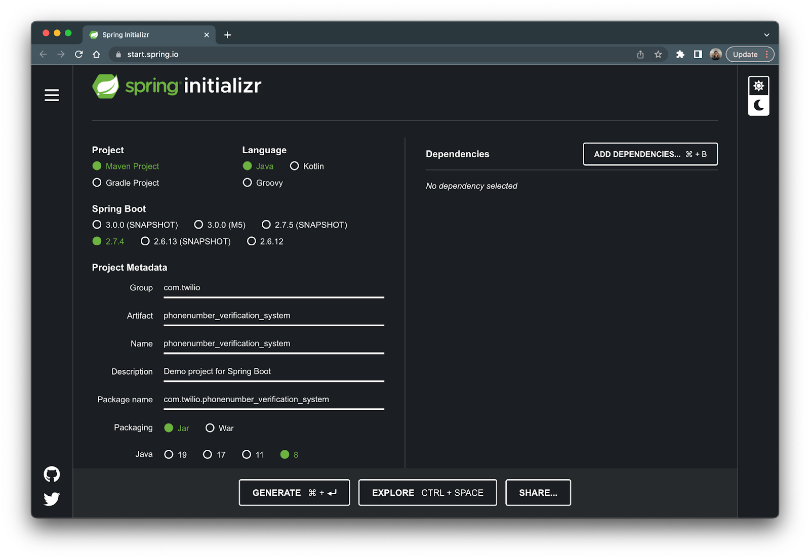
Task: Switch to dark theme with moon icon
Action: pos(758,105)
